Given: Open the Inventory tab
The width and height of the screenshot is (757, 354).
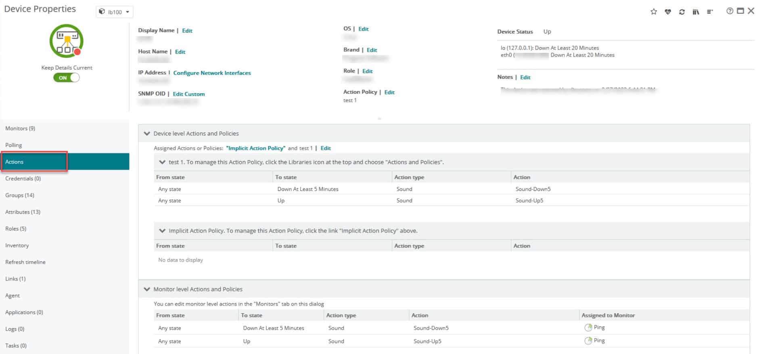Looking at the screenshot, I should pyautogui.click(x=65, y=245).
